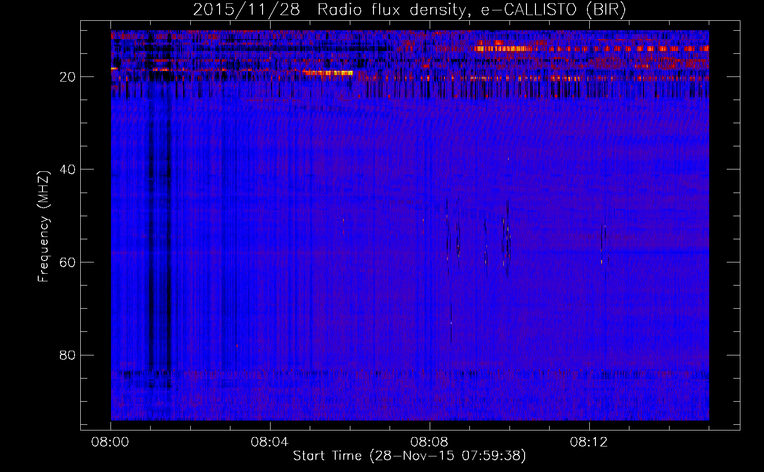Click the "Frequency (MHZ)" axis label
The image size is (764, 472).
point(43,227)
